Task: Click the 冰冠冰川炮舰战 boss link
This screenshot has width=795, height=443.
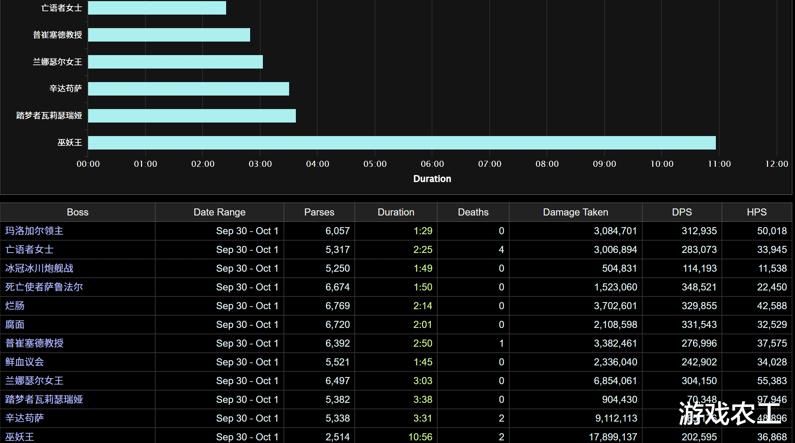Action: (x=39, y=268)
